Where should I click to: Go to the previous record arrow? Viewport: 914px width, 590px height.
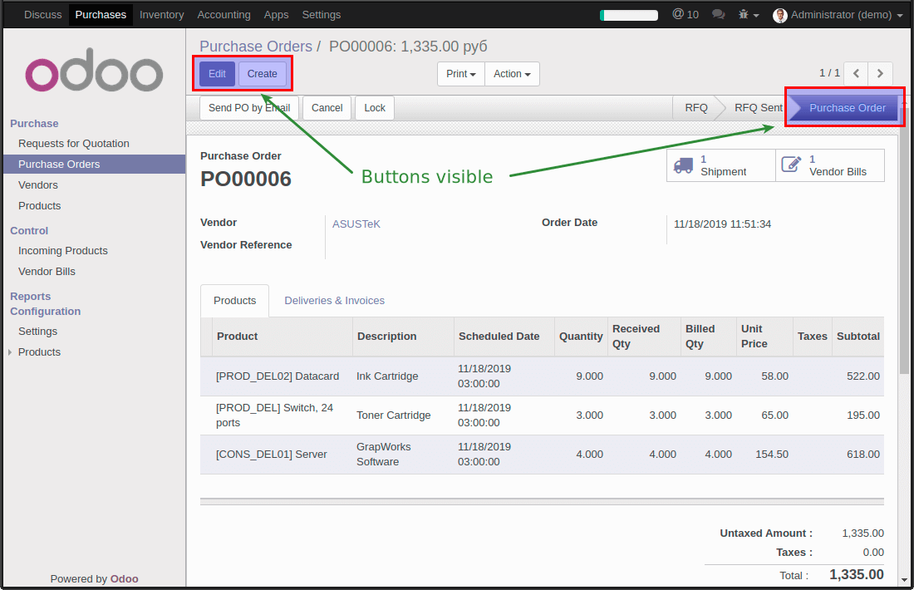pyautogui.click(x=856, y=73)
